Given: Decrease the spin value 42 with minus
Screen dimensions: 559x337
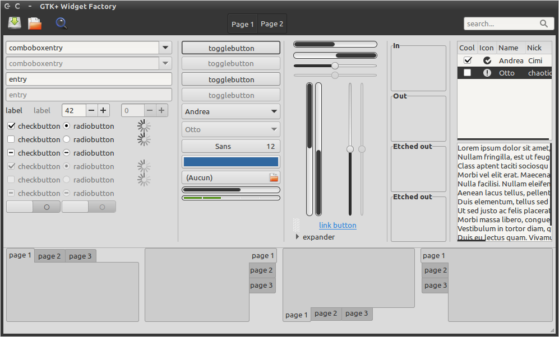Looking at the screenshot, I should tap(91, 110).
